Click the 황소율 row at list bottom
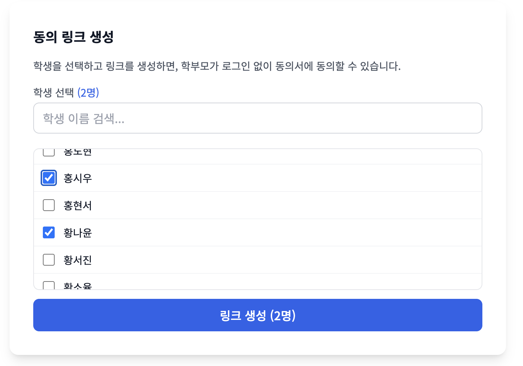This screenshot has width=523, height=366. pos(222,284)
